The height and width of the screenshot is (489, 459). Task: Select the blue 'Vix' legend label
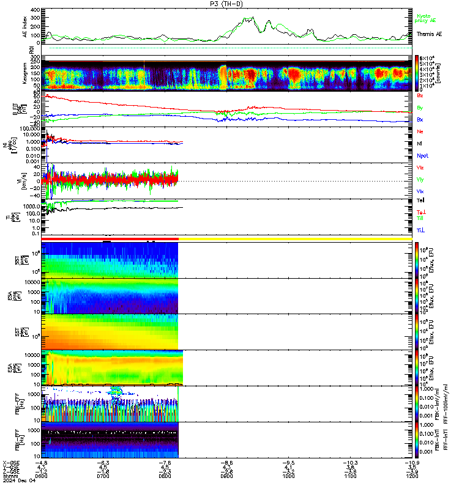tap(420, 191)
